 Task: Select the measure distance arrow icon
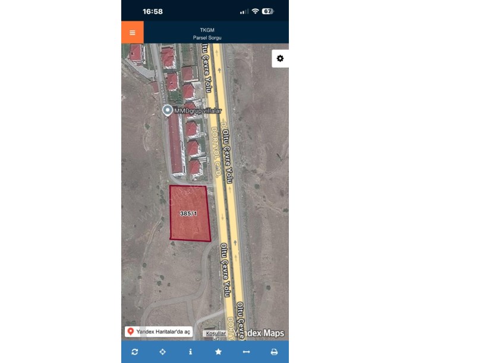[x=246, y=352]
